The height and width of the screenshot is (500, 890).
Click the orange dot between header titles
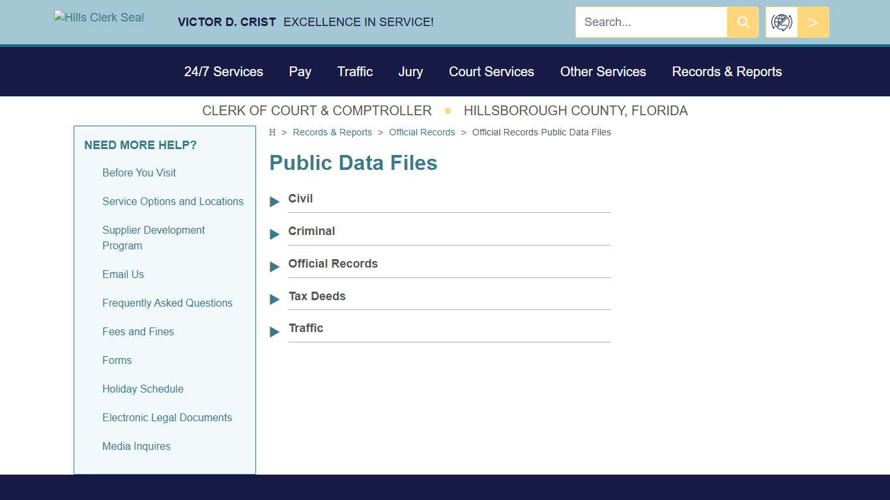click(x=448, y=111)
